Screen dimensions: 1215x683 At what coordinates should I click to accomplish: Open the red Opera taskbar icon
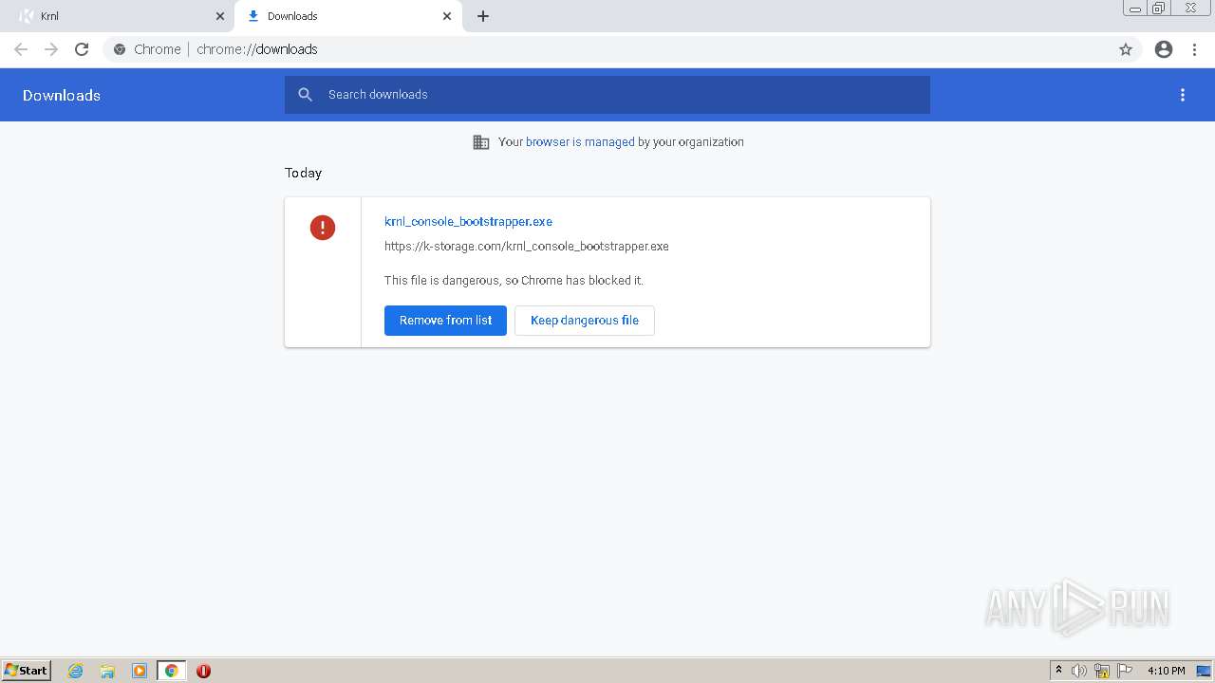pos(203,671)
